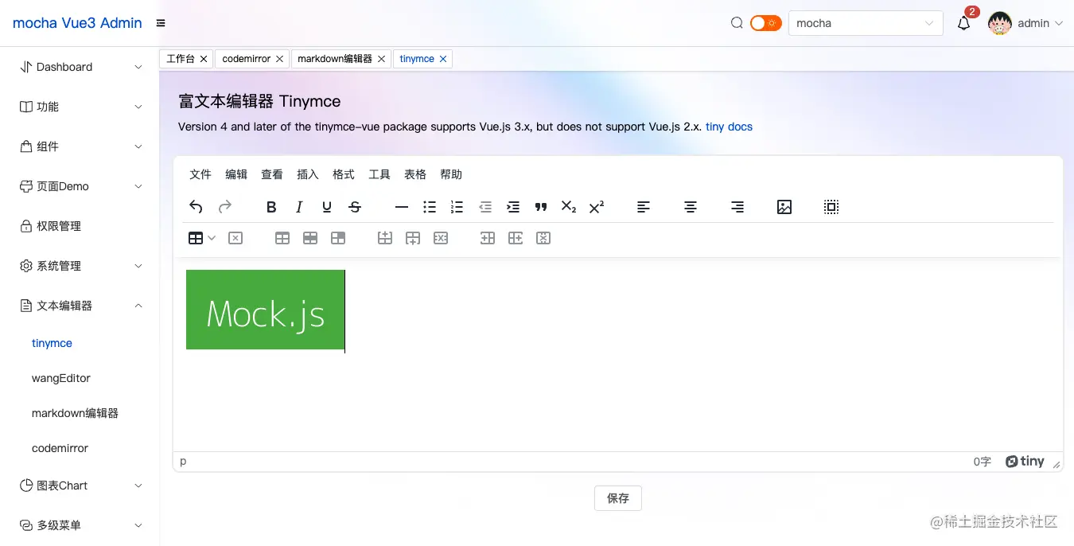Expand the 页面Demo sidebar menu
Viewport: 1074px width, 546px height.
pos(80,186)
